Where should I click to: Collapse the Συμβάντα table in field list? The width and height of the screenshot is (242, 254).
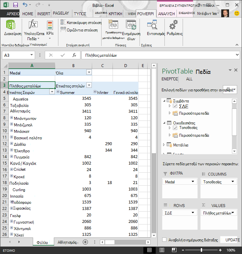tap(164, 101)
